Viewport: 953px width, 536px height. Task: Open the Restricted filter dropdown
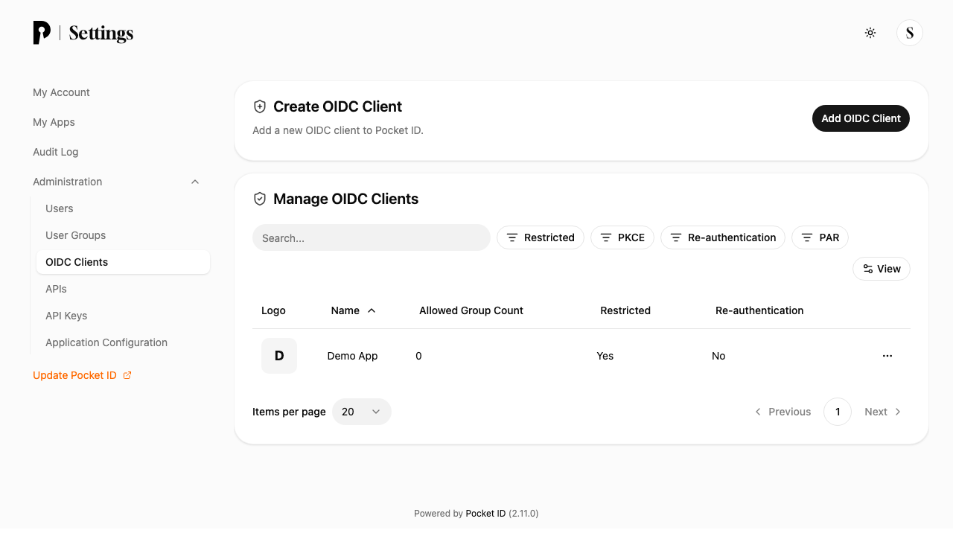click(x=541, y=237)
